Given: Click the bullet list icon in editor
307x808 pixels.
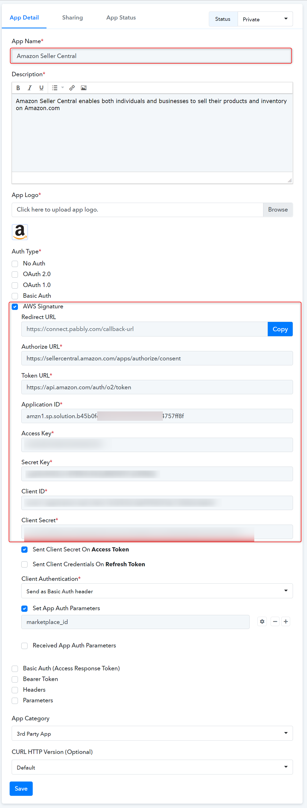Looking at the screenshot, I should [55, 88].
